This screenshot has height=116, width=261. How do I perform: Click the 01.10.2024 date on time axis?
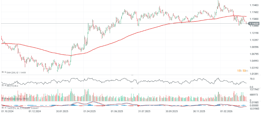click(x=7, y=111)
